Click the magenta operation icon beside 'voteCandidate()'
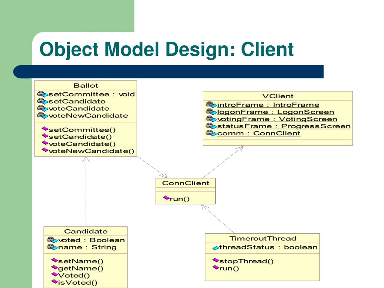This screenshot has width=384, height=288. pyautogui.click(x=45, y=143)
